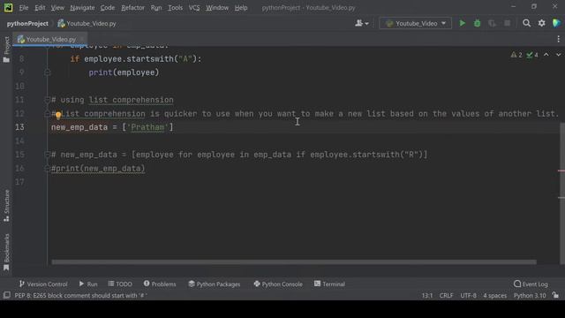Collapse the comment fold marker on line 11
The height and width of the screenshot is (318, 565).
47,100
